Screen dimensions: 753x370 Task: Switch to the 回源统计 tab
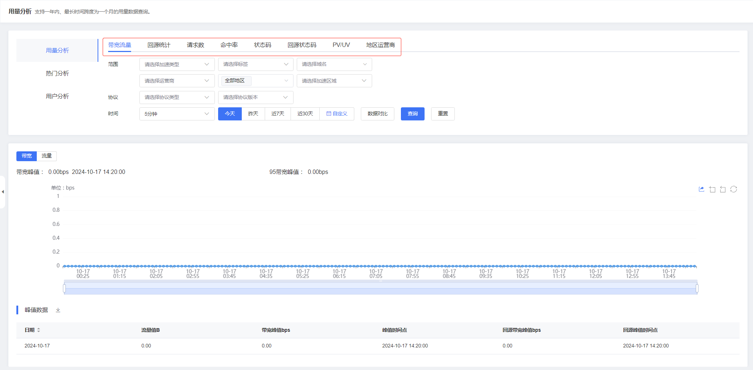[x=159, y=45]
